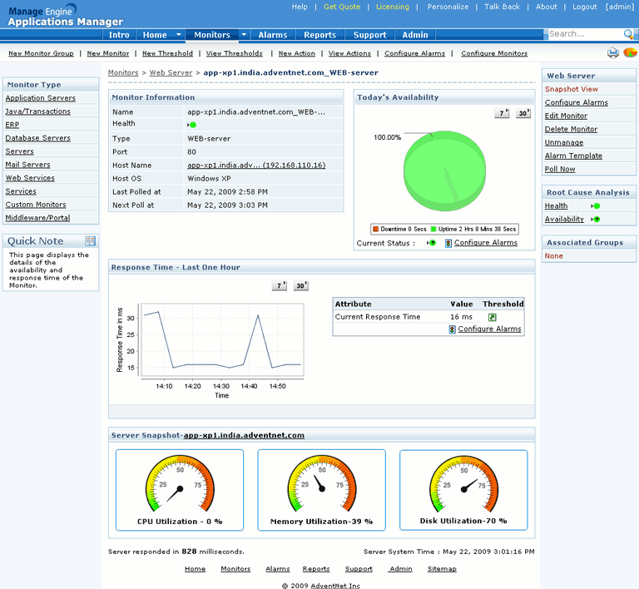Click the Search input field
639x589 pixels.
tap(586, 34)
